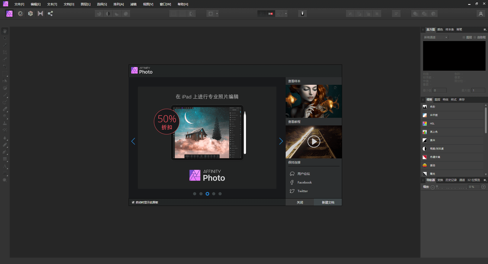Select the third highlighted carousel dot

pos(207,194)
